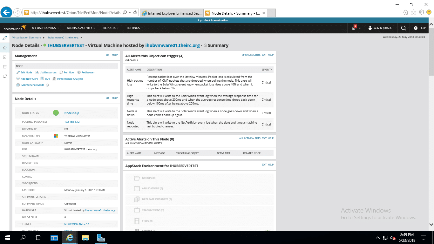
Task: Click the SEVERITY column header
Action: (x=267, y=70)
